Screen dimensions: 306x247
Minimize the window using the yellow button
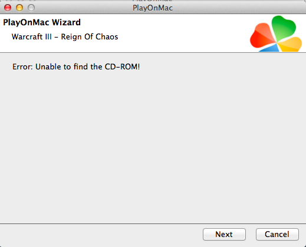pos(19,8)
